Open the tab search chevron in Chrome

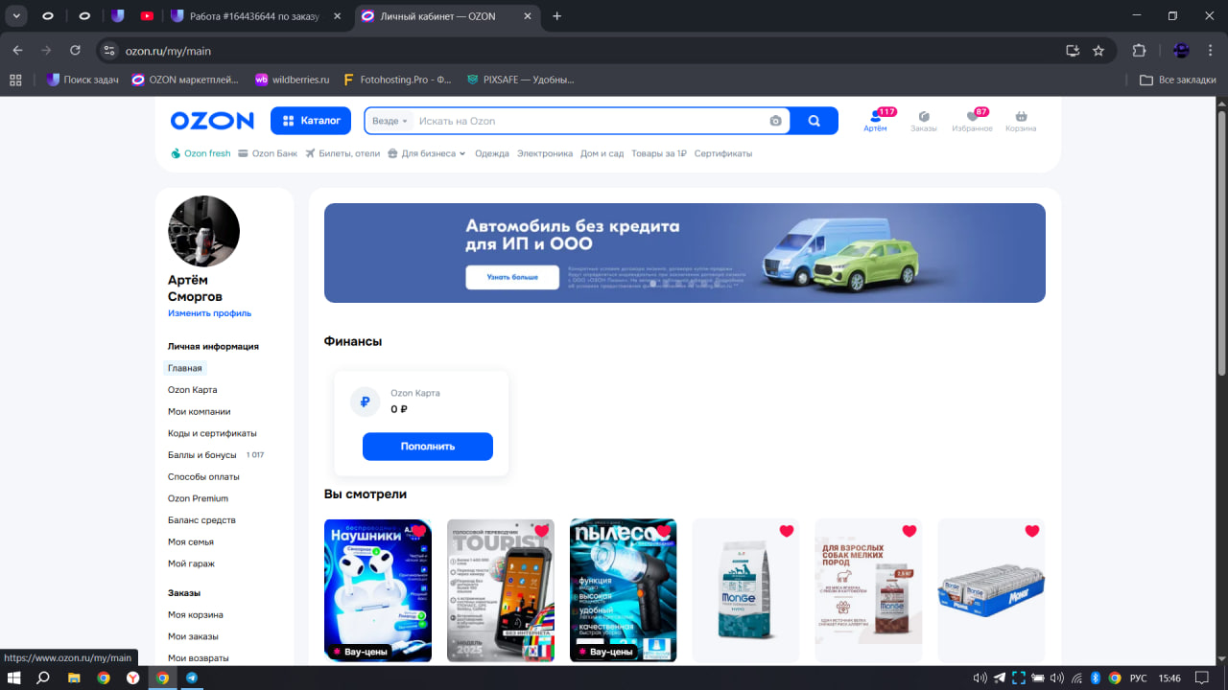tap(17, 16)
